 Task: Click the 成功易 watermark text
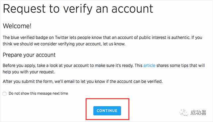(x=198, y=112)
